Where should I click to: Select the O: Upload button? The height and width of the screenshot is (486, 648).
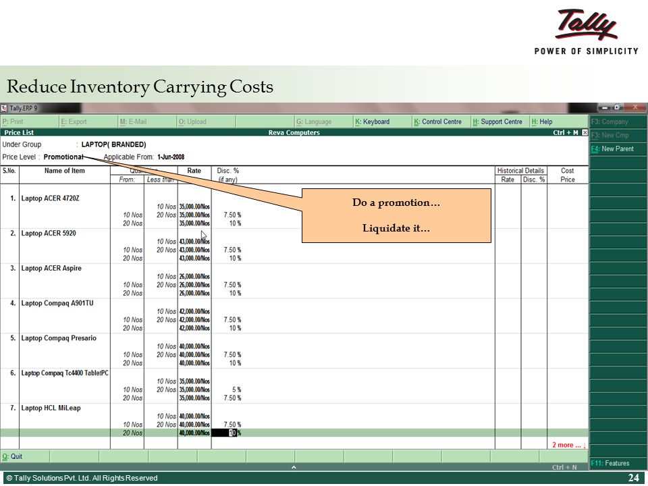pos(206,122)
